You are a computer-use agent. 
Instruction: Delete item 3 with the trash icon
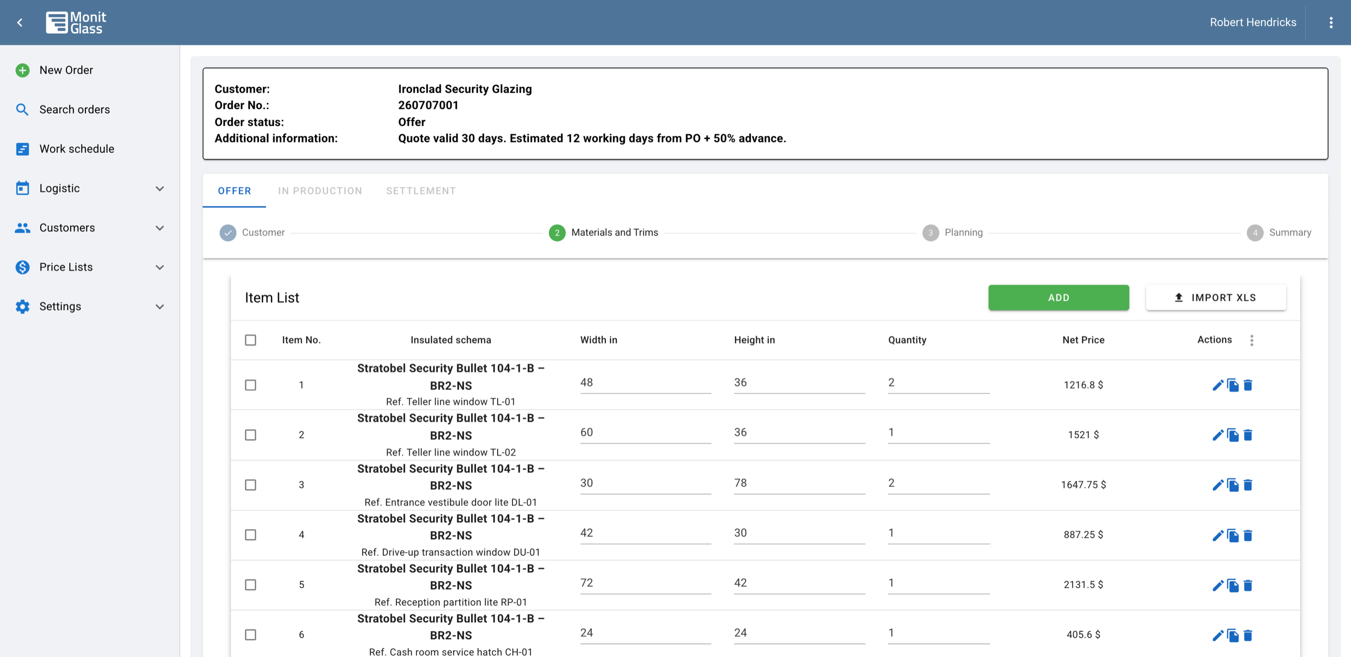tap(1248, 485)
